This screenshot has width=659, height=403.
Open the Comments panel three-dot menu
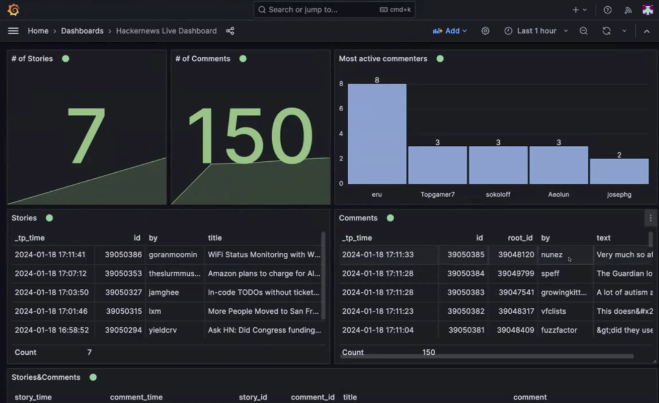[650, 218]
